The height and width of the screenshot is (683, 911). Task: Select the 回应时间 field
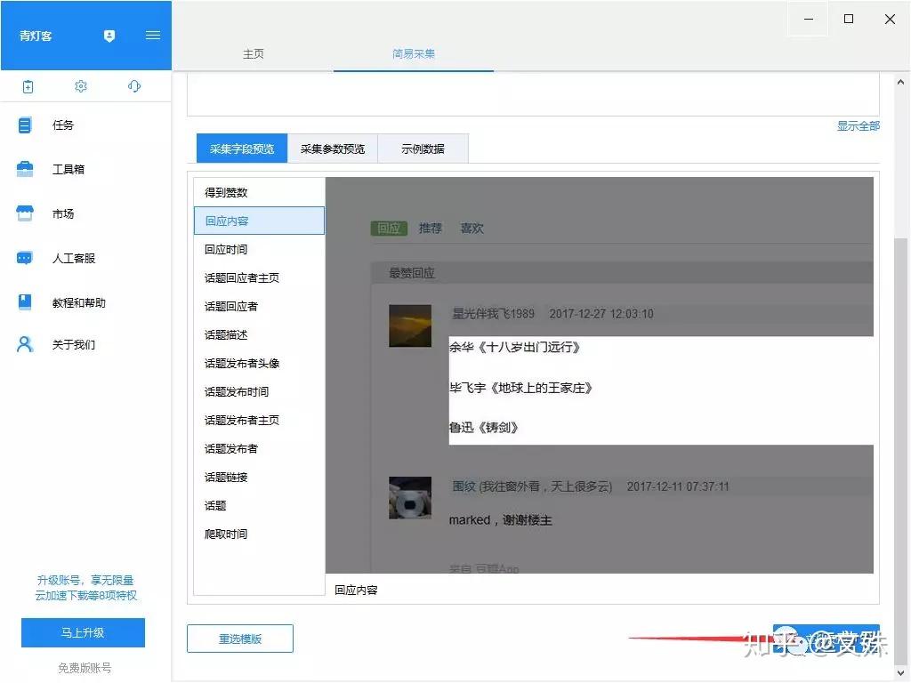pyautogui.click(x=259, y=249)
